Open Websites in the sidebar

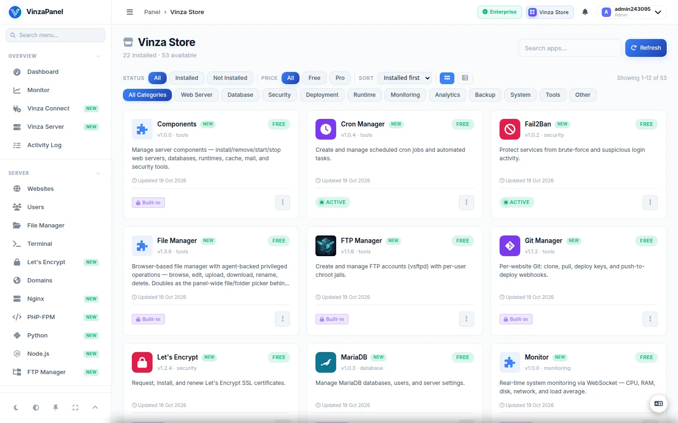point(56,189)
